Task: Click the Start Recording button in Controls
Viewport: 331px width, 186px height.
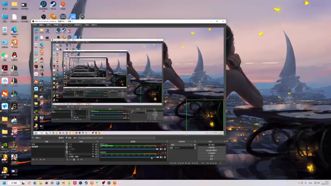Action: coord(211,148)
